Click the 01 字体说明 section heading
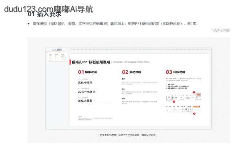245x147 pixels. pos(87,72)
